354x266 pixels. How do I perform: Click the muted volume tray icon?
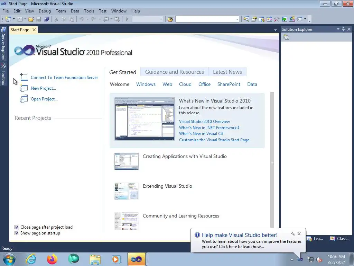(x=319, y=259)
